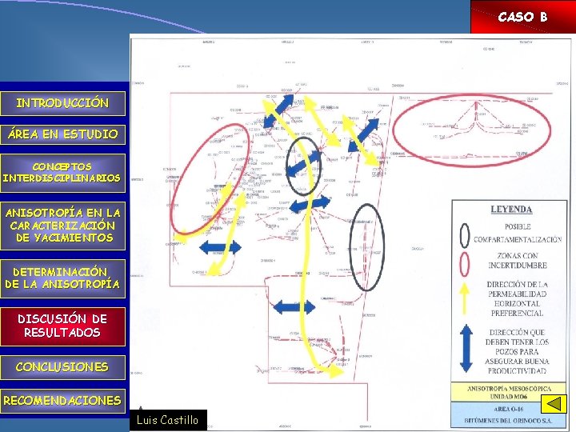This screenshot has width=576, height=432.
Task: Click the blue double arrow at the map bottom
Action: click(294, 307)
